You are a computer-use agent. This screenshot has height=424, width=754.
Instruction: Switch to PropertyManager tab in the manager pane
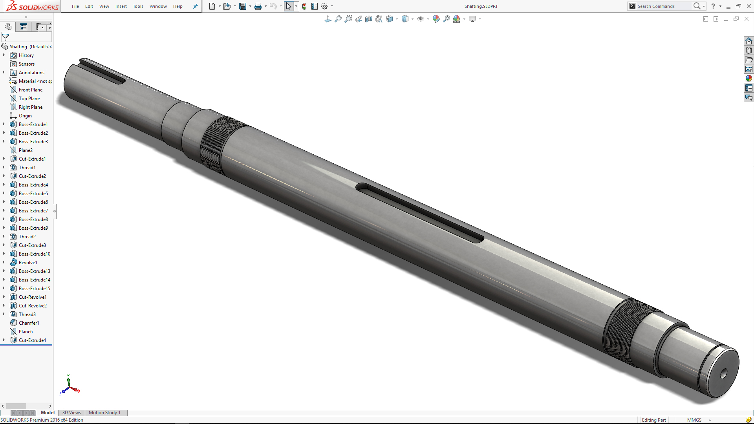[24, 27]
